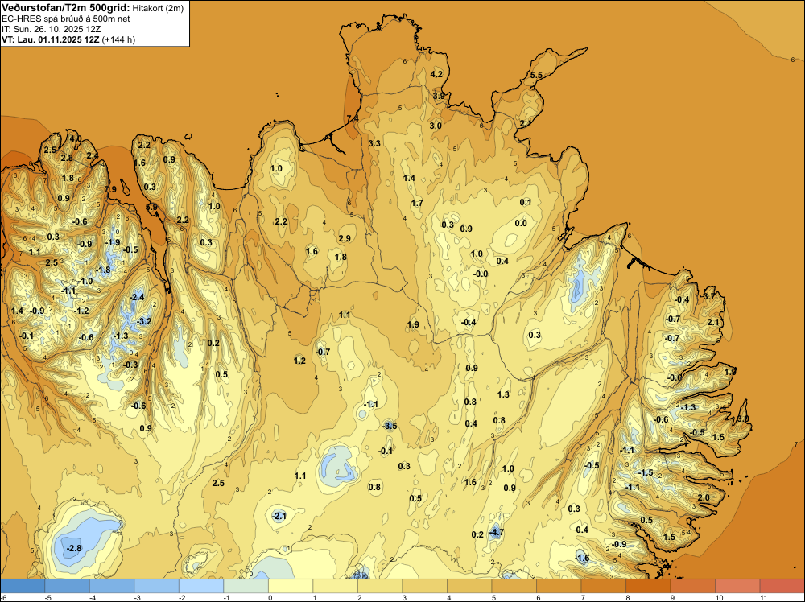The height and width of the screenshot is (602, 805).
Task: Click the title 'Veðurstofan/T2m 500grid:'
Action: point(66,7)
